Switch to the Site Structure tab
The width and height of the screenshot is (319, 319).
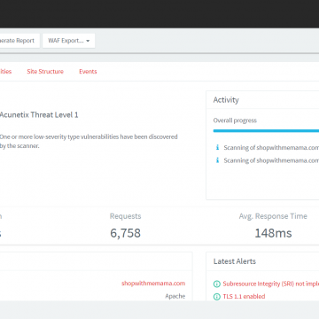(x=45, y=72)
